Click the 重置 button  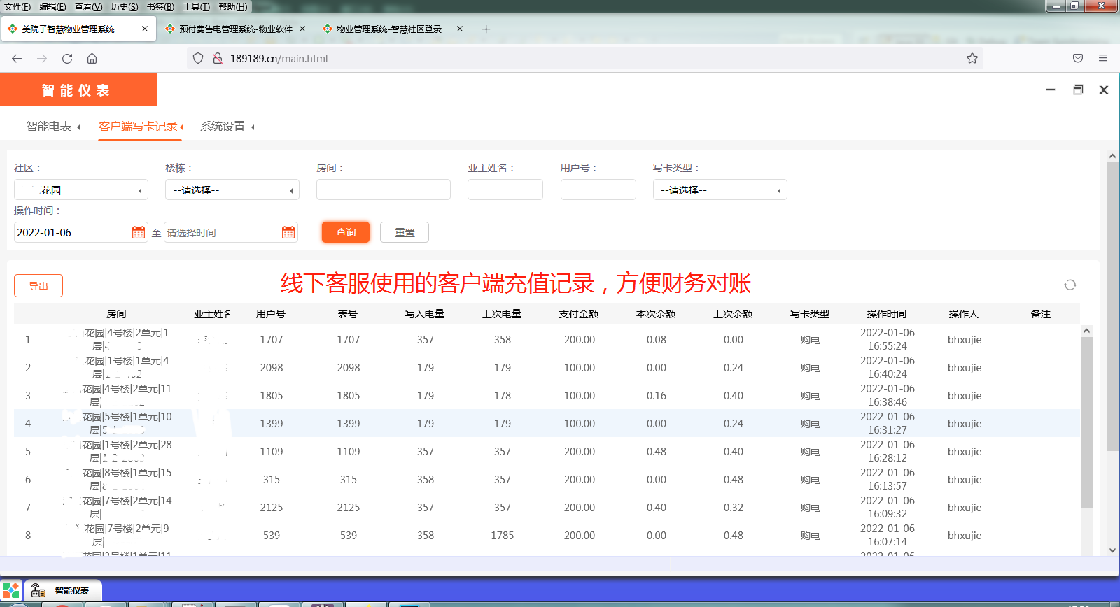(x=405, y=232)
